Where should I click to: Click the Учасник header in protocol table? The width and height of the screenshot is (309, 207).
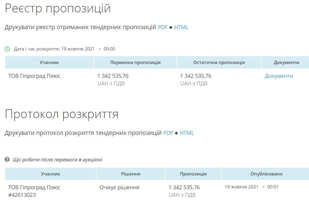coord(51,174)
